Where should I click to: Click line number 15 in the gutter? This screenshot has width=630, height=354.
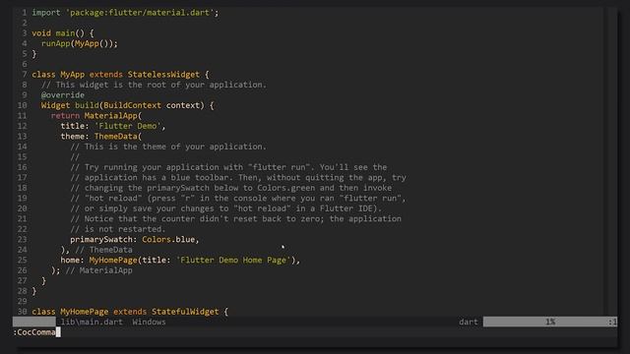coord(22,157)
